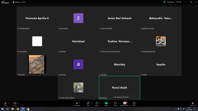
Task: Open the second Chrome profile taskbar icon
Action: pyautogui.click(x=28, y=109)
